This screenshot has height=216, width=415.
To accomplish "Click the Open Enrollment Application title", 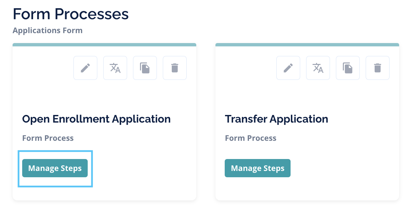I will tap(96, 119).
